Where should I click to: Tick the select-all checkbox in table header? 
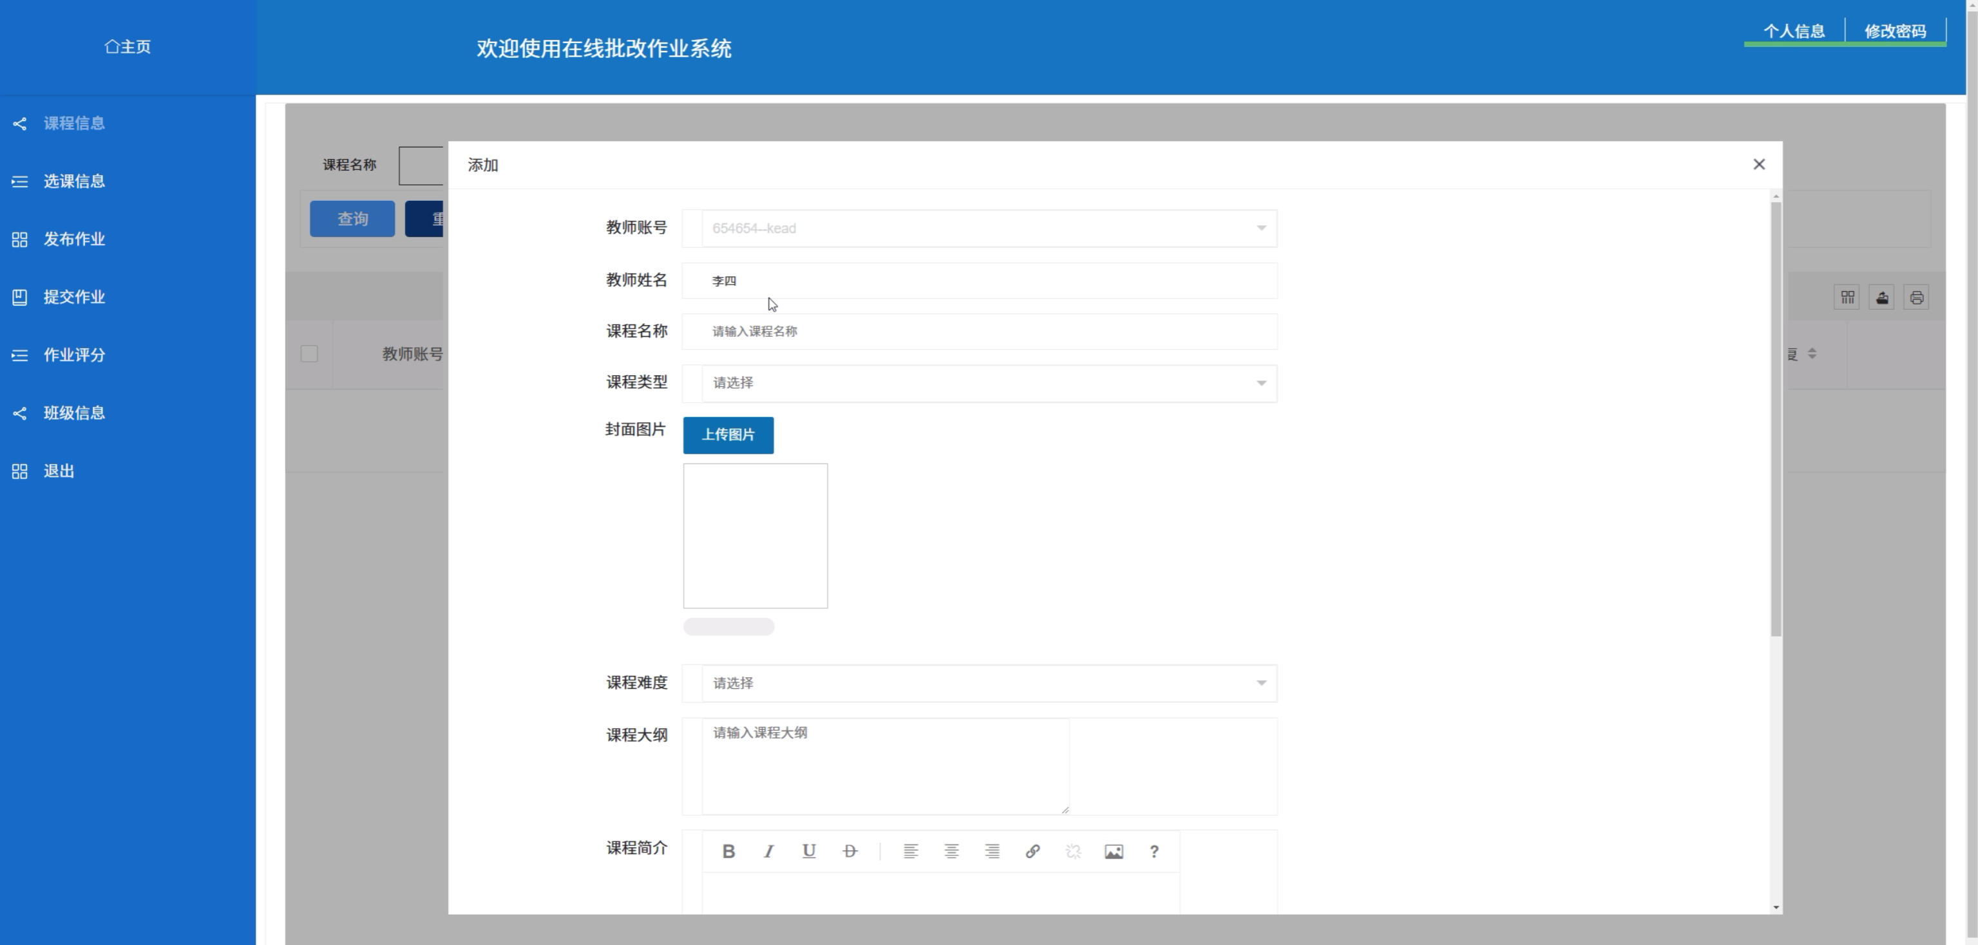[x=309, y=354]
